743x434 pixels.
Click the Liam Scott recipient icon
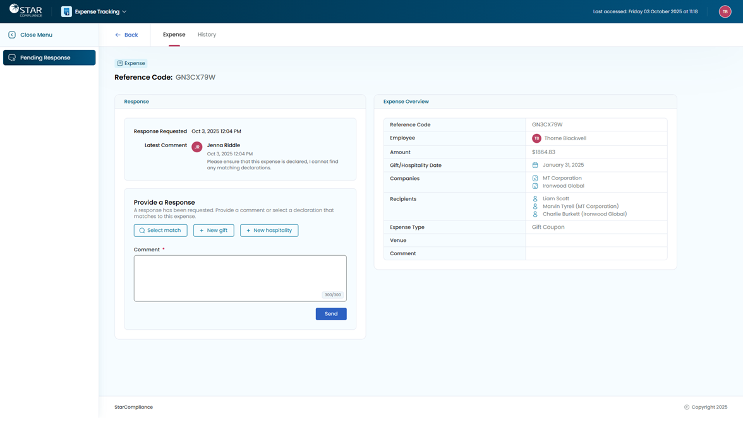click(x=535, y=198)
